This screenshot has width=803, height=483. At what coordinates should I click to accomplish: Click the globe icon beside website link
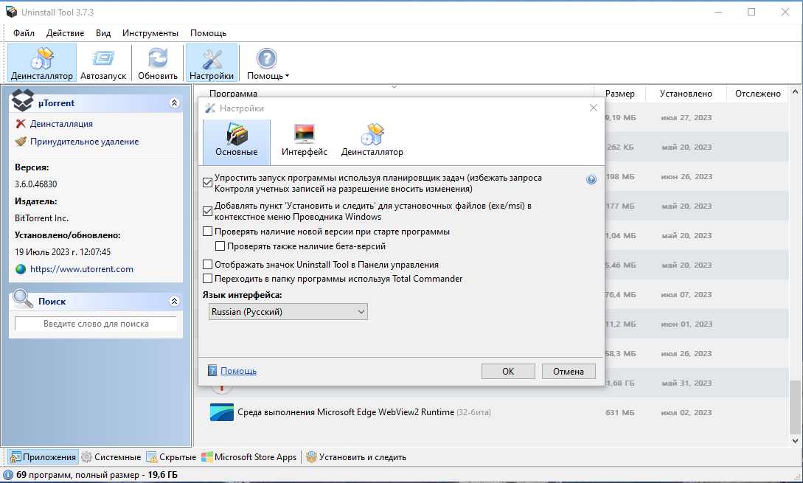(x=21, y=269)
